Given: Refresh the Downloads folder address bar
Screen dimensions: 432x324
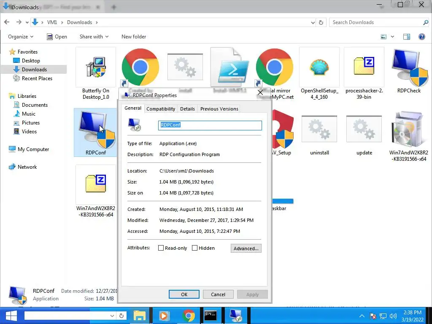Looking at the screenshot, I should click(x=321, y=23).
